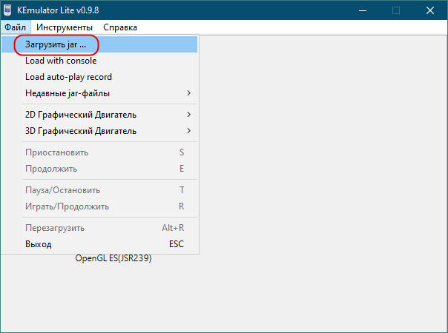The image size is (448, 333).
Task: Expand 2D Графический Двигатель submenu
Action: tap(99, 115)
